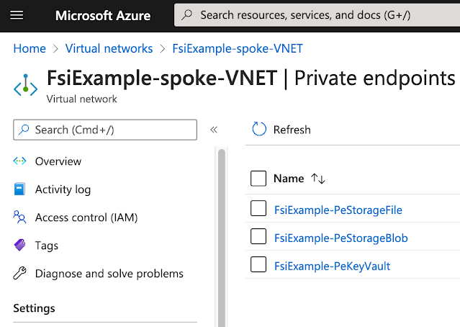Sort by Name column arrows
The height and width of the screenshot is (327, 460).
coord(318,179)
